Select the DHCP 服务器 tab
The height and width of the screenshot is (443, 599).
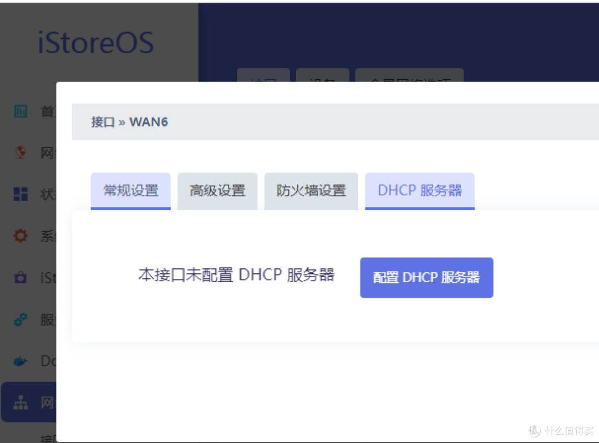419,191
